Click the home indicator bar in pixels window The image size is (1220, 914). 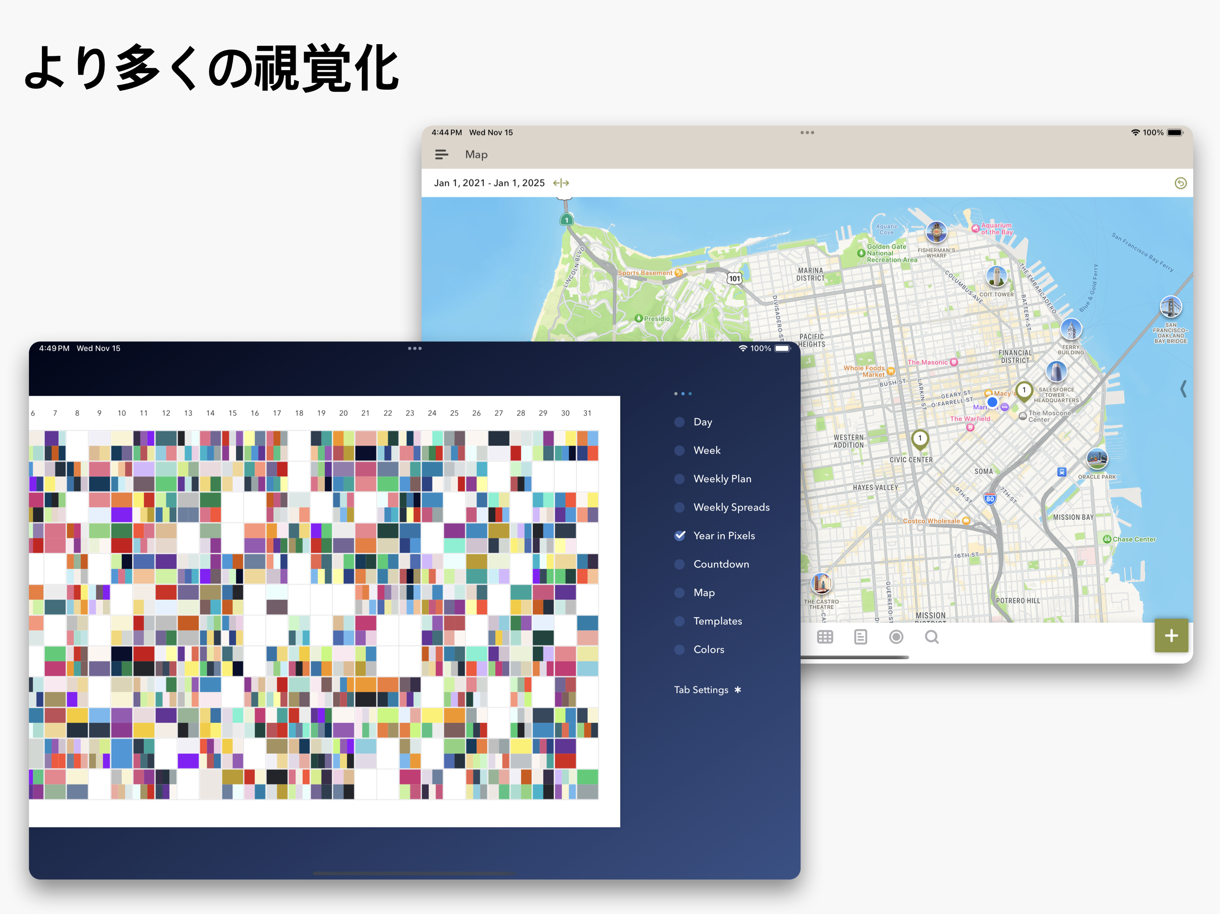[x=414, y=873]
